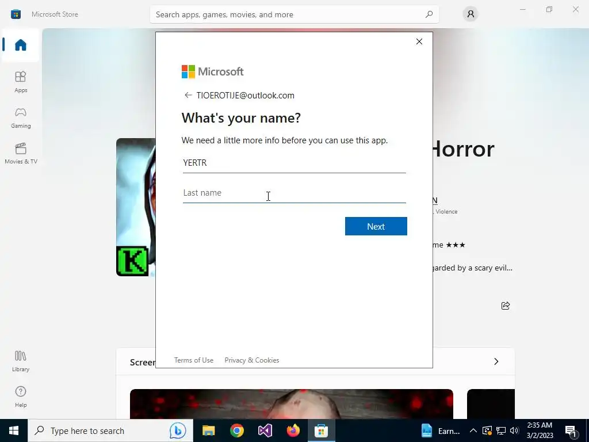This screenshot has width=589, height=442.
Task: Close the sign-in dialog
Action: (x=419, y=41)
